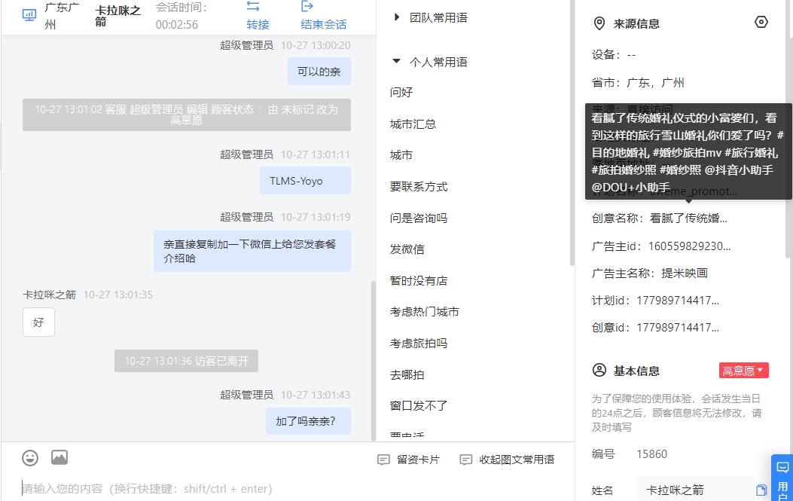The image size is (793, 501).
Task: Click 收起图文常用语 to collapse phrases
Action: (x=507, y=460)
